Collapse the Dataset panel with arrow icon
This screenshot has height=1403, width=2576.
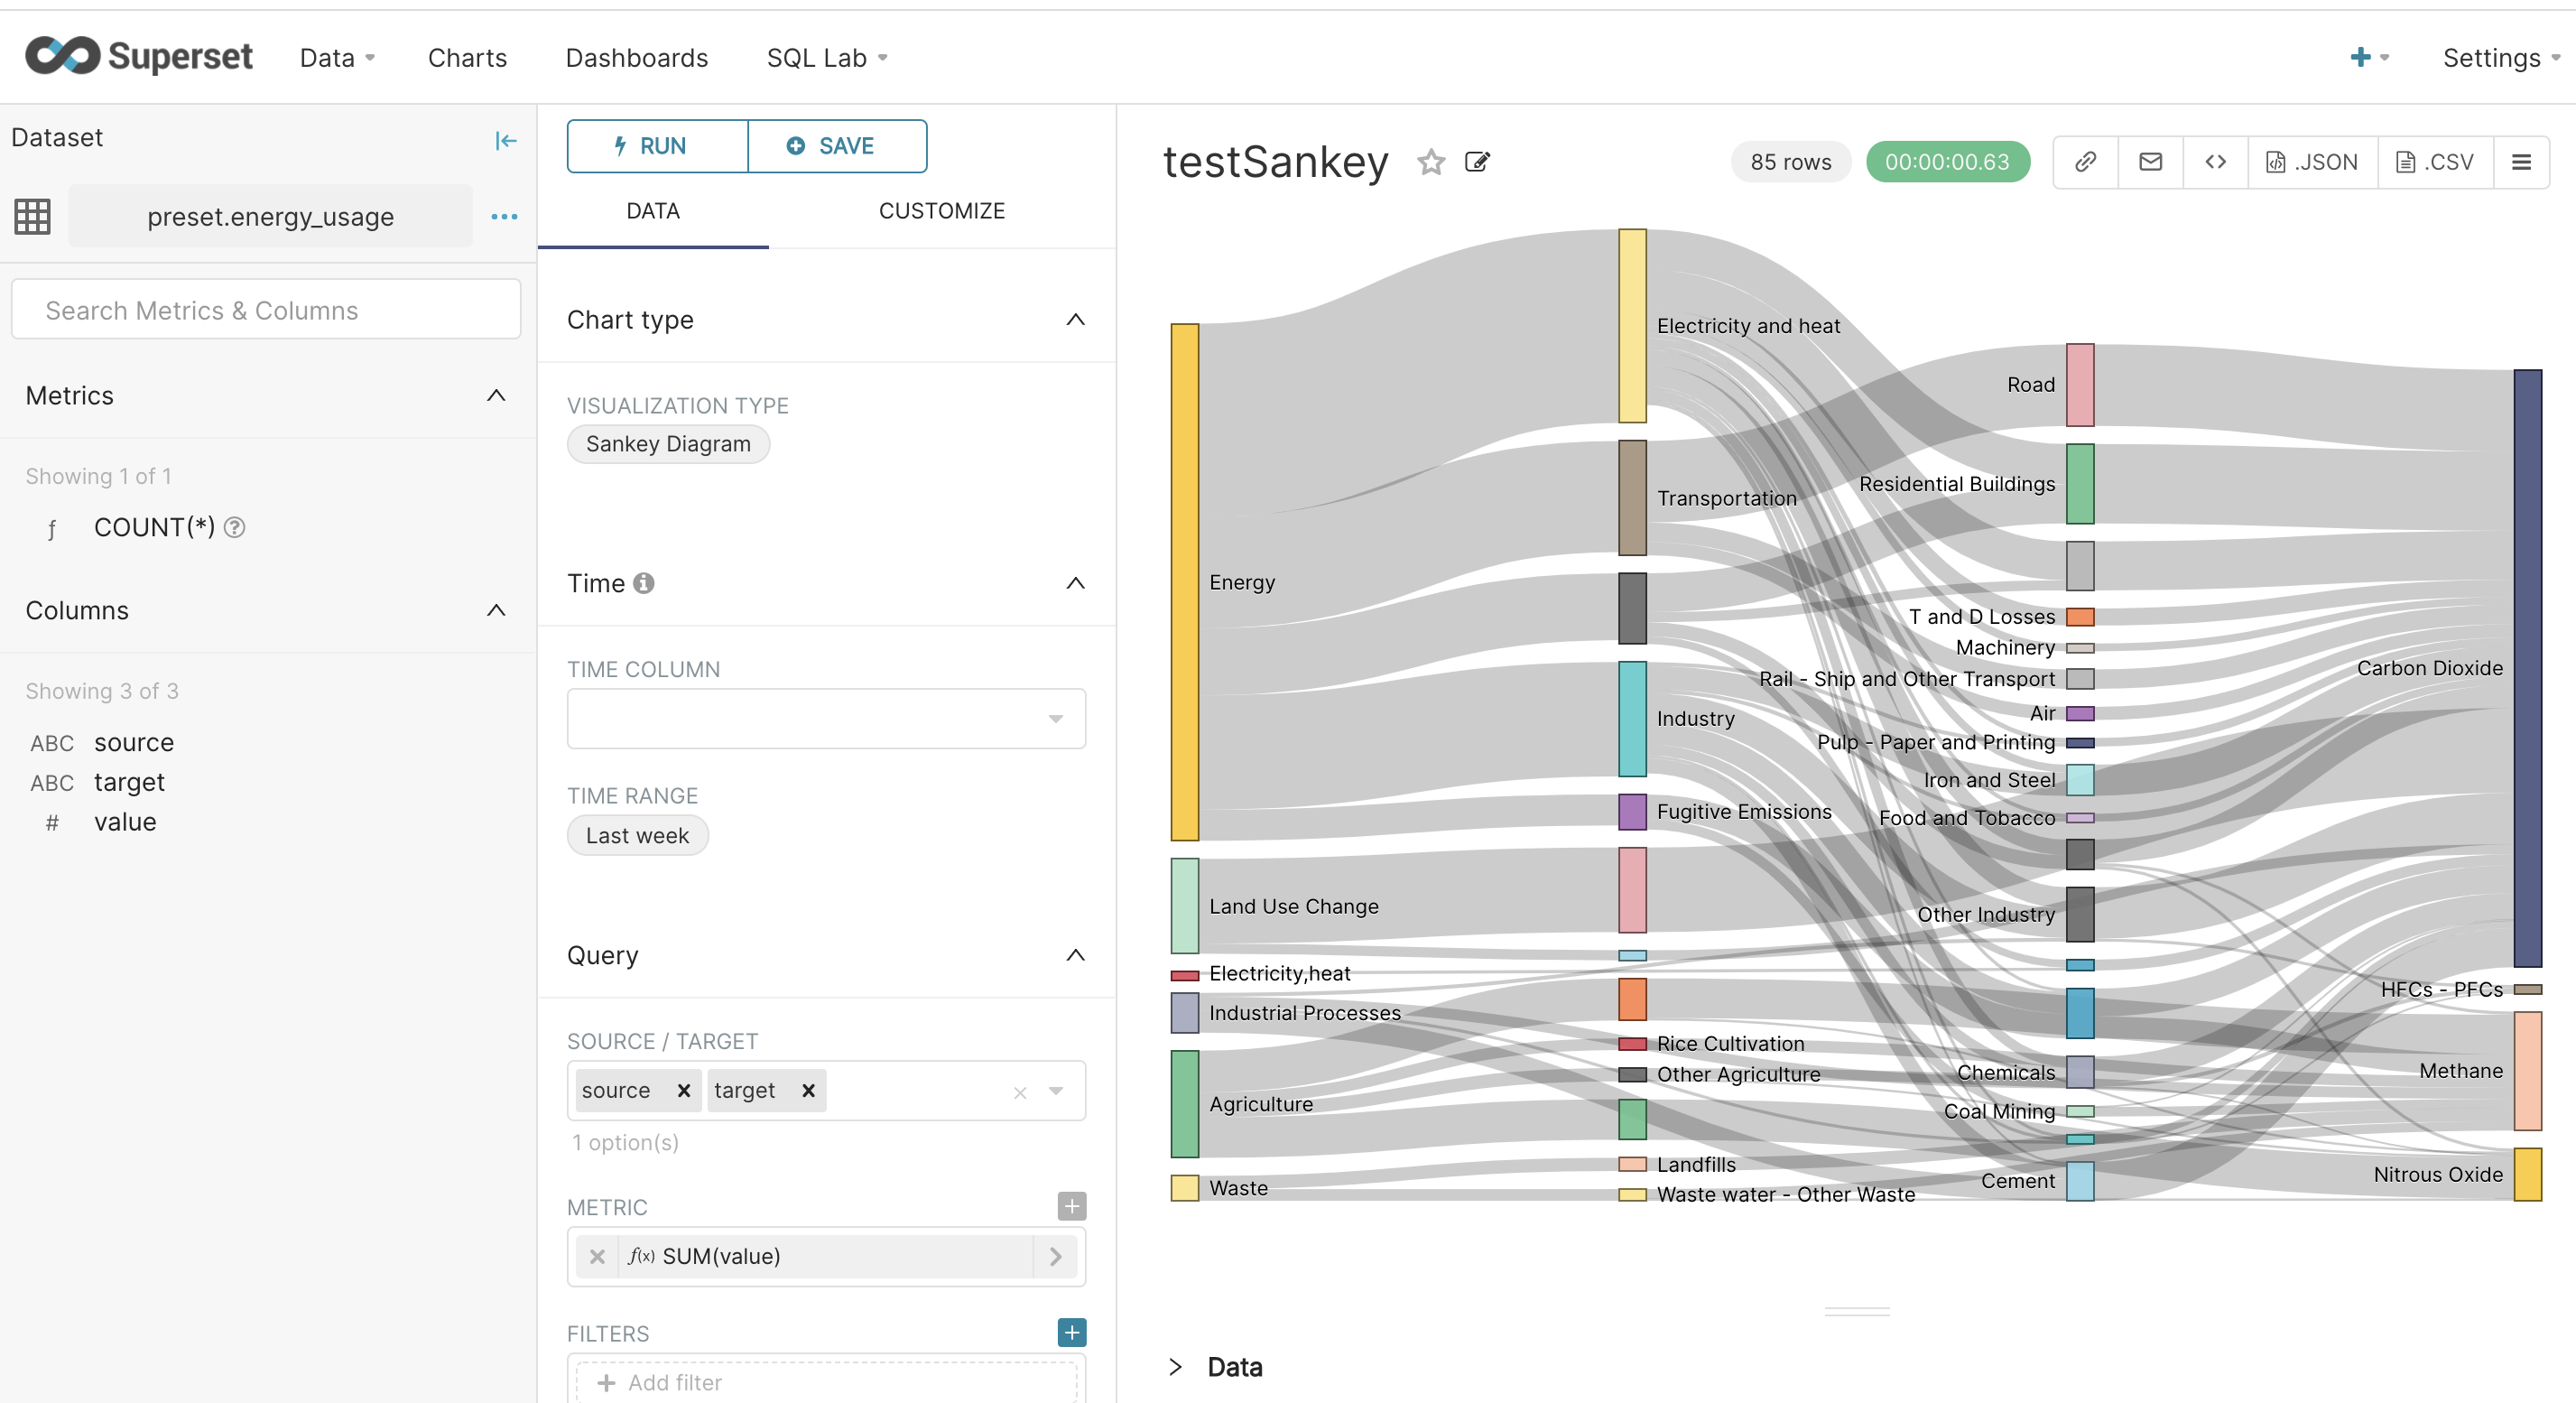506,140
